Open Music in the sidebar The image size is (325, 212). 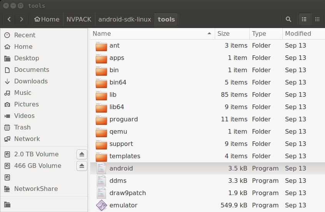pos(44,93)
